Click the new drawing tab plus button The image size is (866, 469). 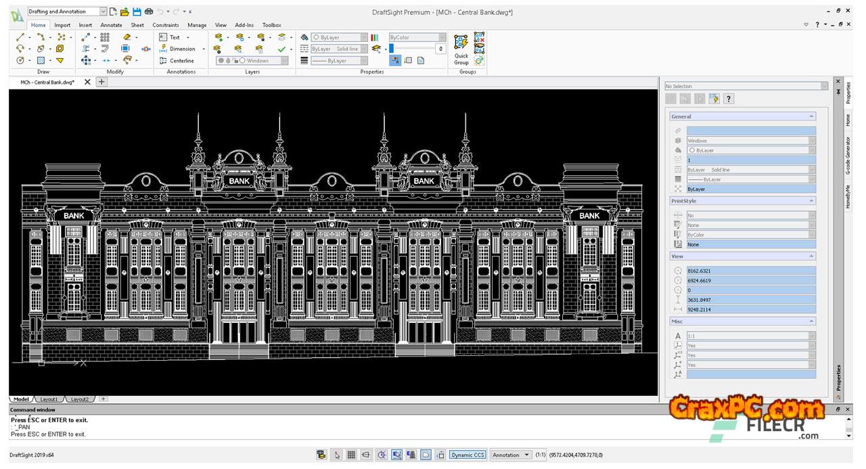click(101, 82)
